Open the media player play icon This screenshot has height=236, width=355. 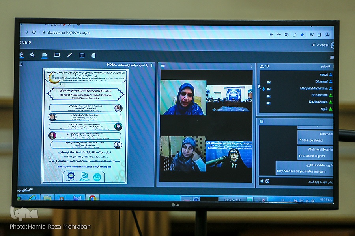[x=82, y=55]
